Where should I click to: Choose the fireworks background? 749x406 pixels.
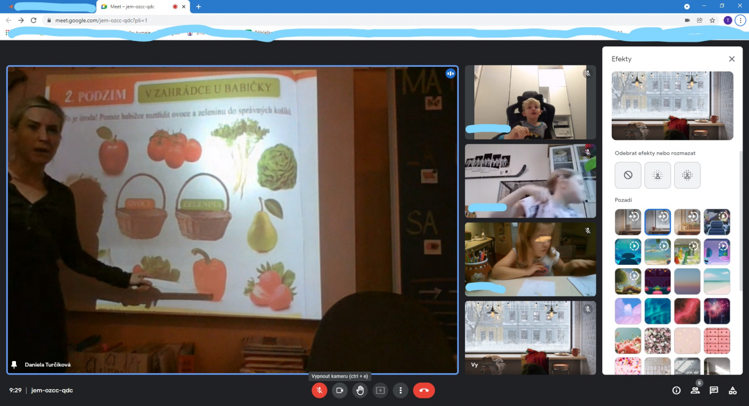point(717,311)
